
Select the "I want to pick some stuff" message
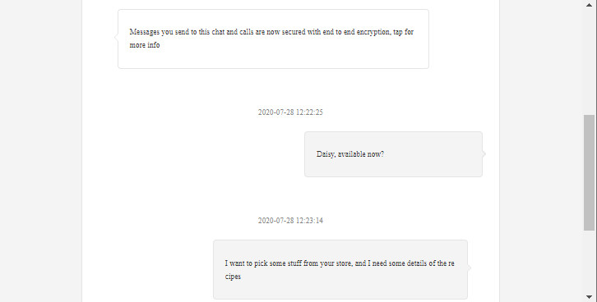click(x=340, y=269)
